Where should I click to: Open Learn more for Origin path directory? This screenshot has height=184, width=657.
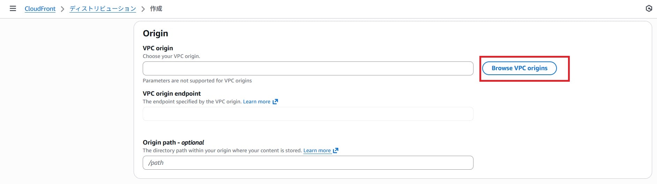point(317,150)
